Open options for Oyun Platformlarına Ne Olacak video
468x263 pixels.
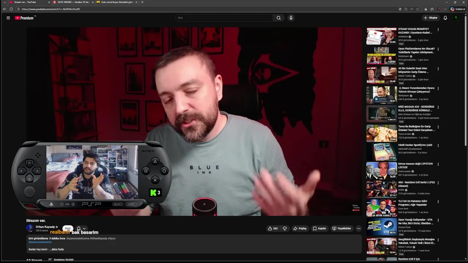click(x=438, y=49)
